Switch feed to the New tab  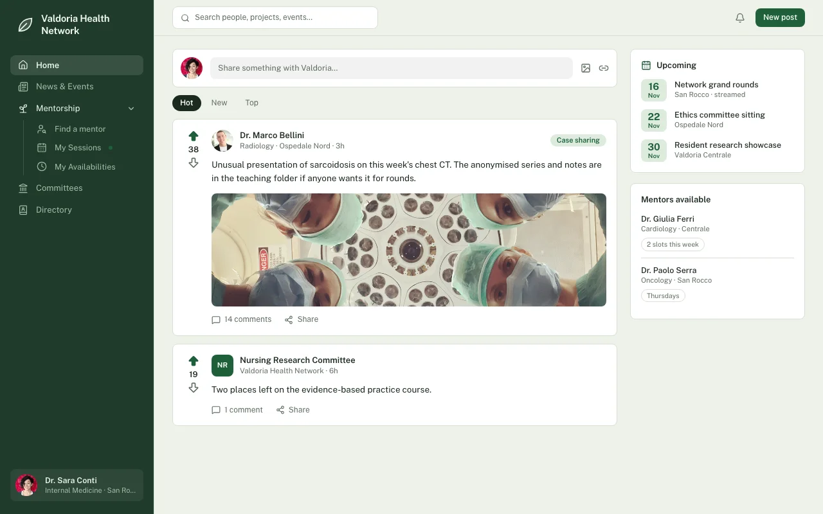(219, 103)
